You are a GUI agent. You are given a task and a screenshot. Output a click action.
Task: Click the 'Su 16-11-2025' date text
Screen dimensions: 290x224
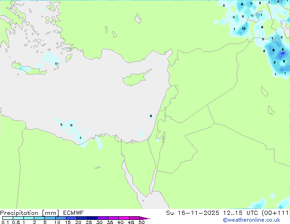tap(193, 213)
